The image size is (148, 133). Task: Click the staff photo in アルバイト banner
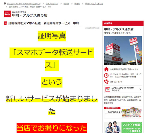(113, 127)
